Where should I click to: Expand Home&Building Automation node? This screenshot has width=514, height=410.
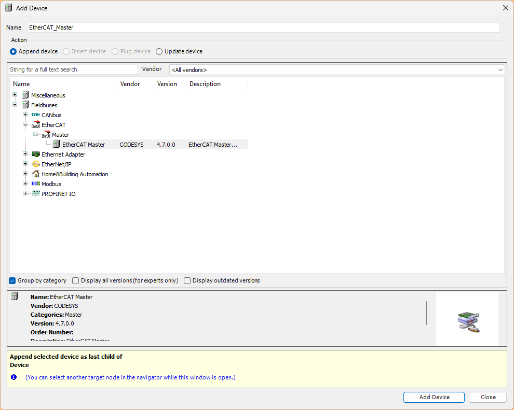(25, 174)
